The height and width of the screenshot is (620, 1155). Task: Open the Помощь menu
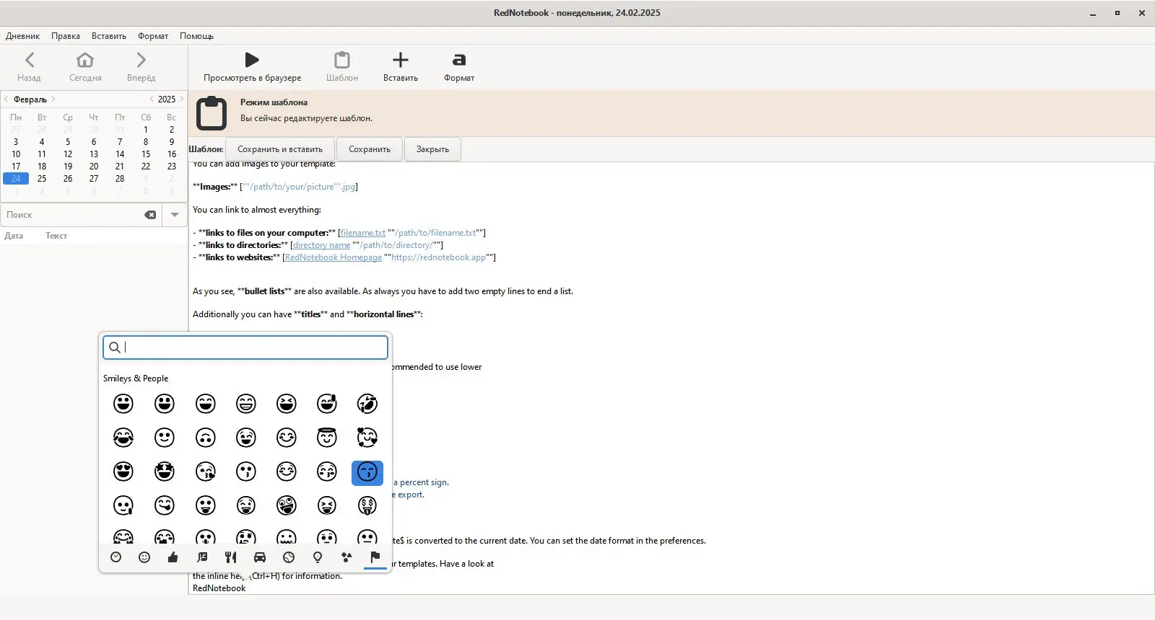(196, 36)
